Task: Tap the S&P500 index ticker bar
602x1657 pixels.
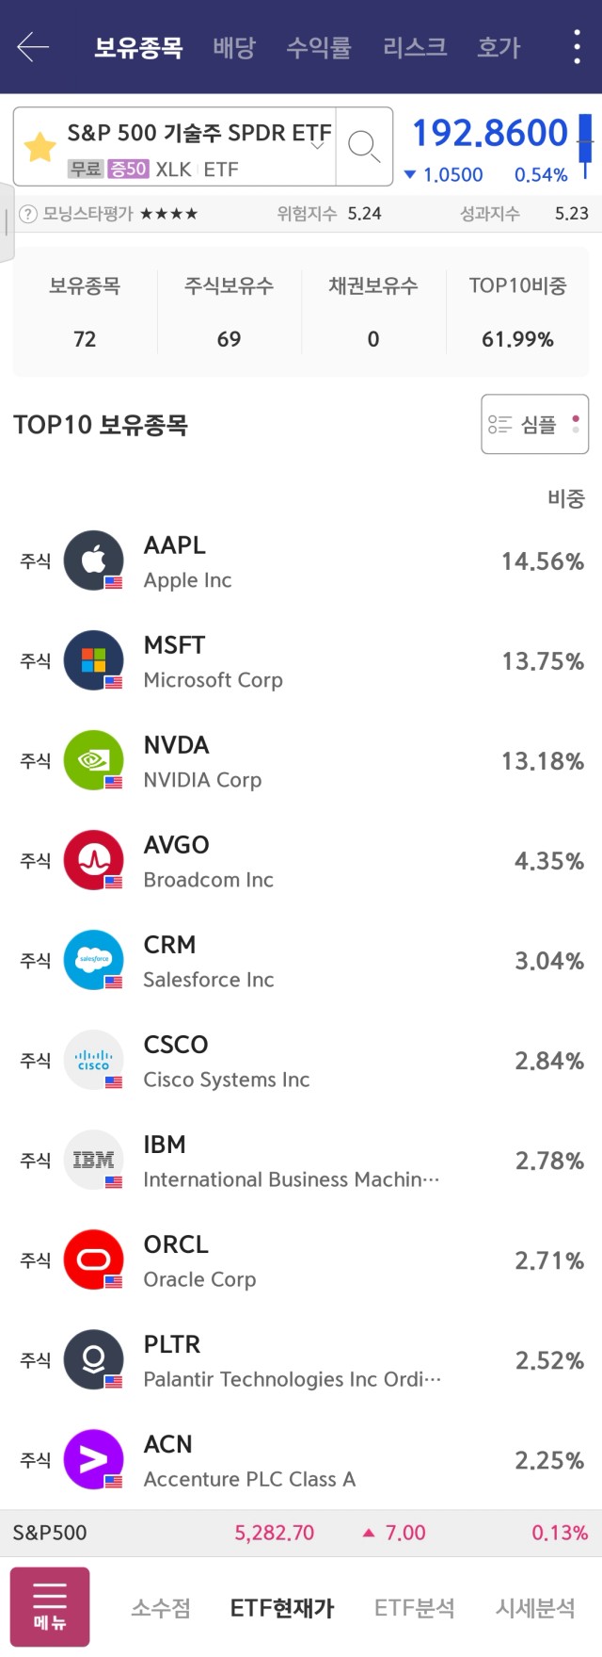Action: pyautogui.click(x=301, y=1533)
